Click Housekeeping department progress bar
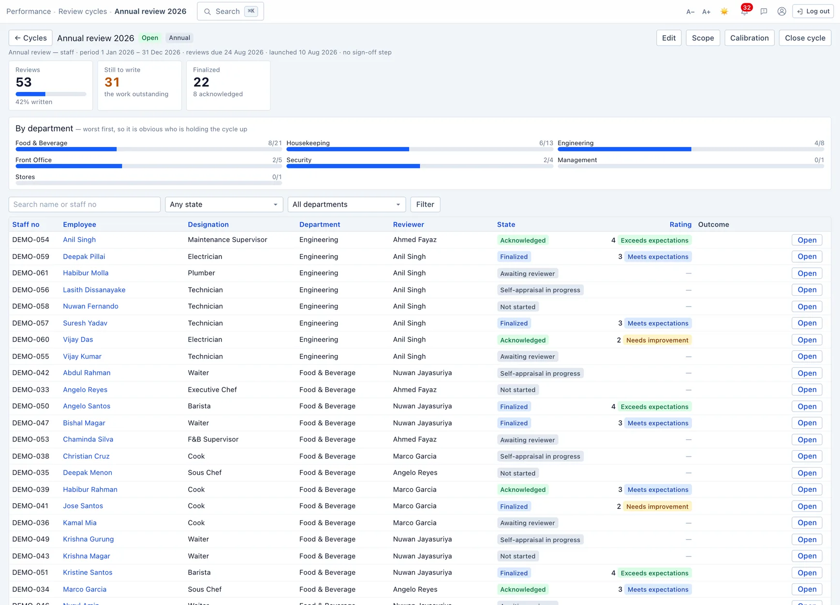 pyautogui.click(x=420, y=149)
